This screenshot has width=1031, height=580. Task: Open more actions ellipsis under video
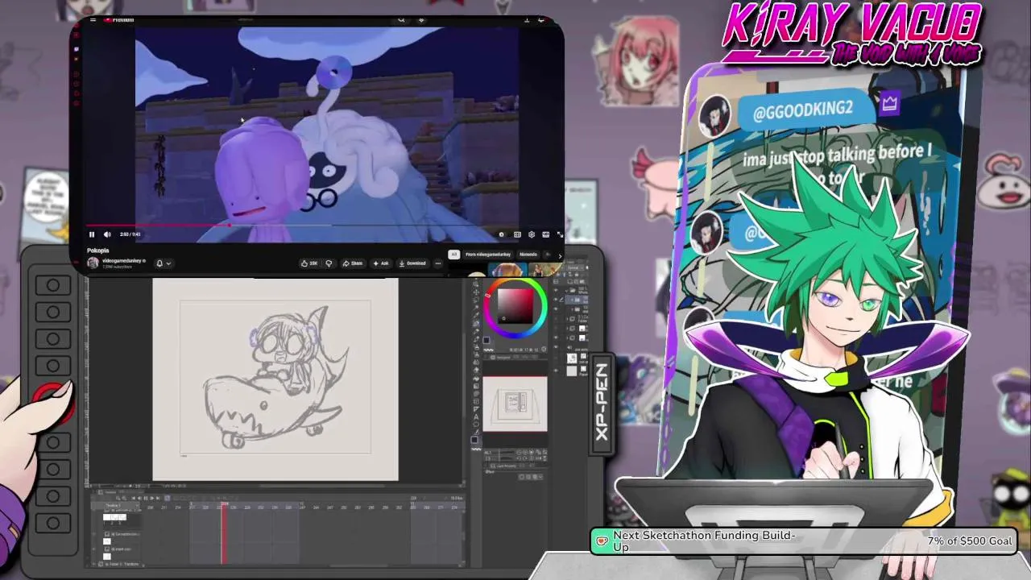(x=438, y=263)
